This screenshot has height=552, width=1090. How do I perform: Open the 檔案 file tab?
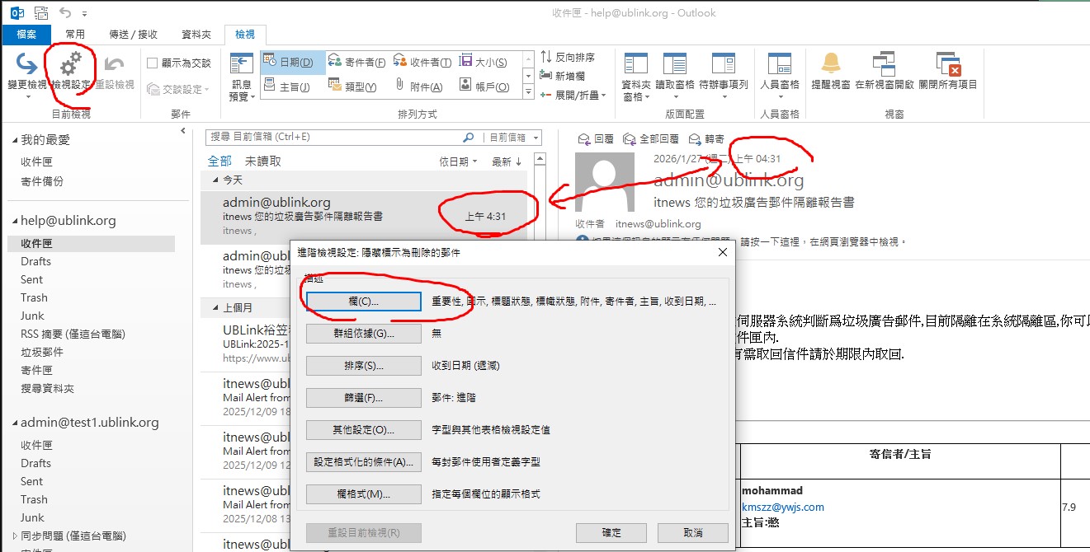coord(27,35)
